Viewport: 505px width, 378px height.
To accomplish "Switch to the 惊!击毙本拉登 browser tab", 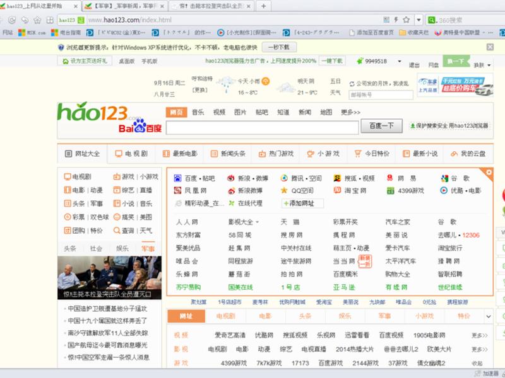I will click(211, 6).
